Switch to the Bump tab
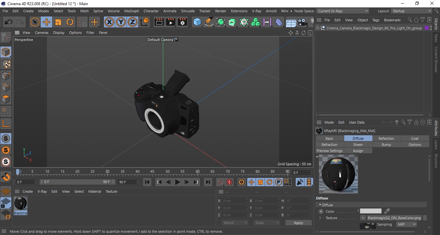Image resolution: width=440 pixels, height=235 pixels. point(386,145)
